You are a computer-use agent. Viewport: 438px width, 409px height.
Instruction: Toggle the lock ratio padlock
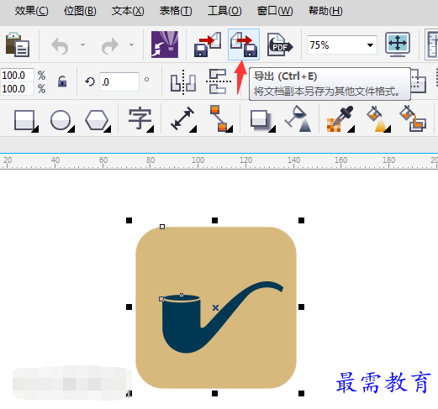coord(62,81)
